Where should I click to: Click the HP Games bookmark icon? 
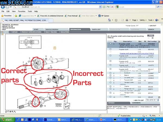100,16
